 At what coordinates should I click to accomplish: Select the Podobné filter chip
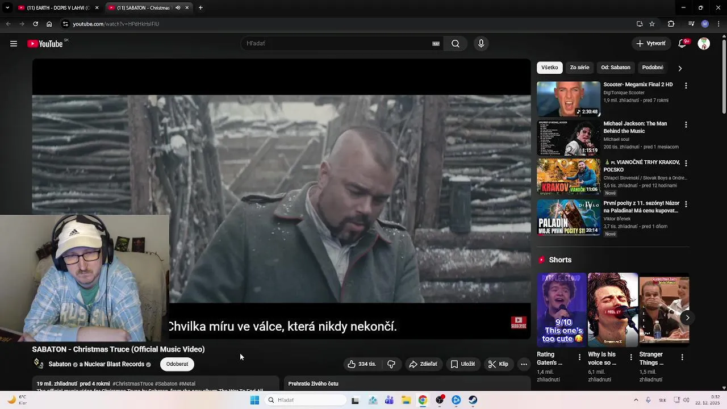pos(653,68)
